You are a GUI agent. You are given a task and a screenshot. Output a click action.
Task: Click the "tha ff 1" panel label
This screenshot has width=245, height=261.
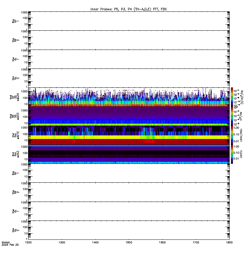click(x=15, y=21)
